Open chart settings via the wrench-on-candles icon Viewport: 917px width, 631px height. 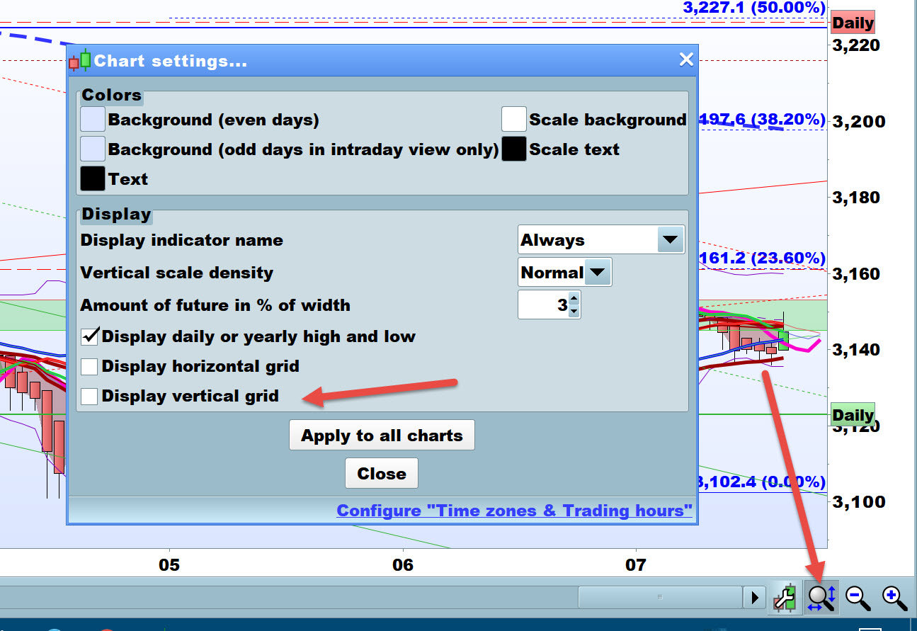785,597
